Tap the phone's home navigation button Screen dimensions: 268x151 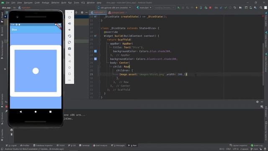(x=36, y=112)
